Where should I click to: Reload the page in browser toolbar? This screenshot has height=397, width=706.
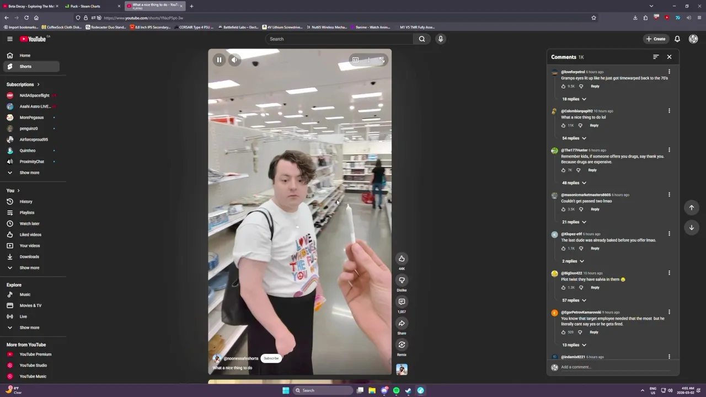click(x=26, y=18)
